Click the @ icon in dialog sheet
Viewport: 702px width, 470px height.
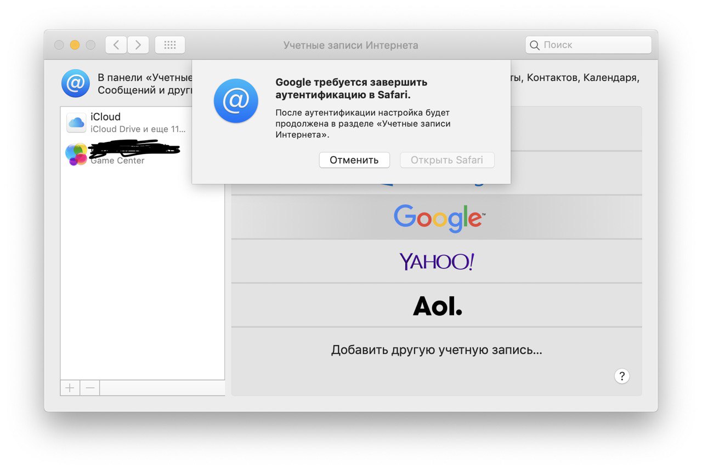point(236,101)
